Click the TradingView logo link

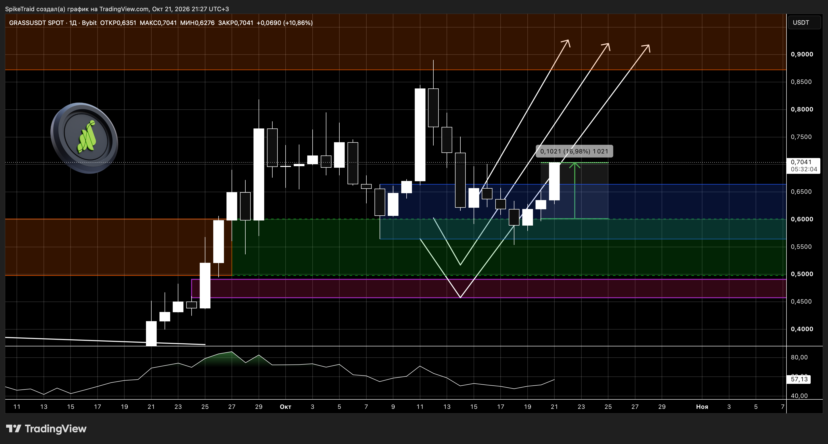[46, 428]
